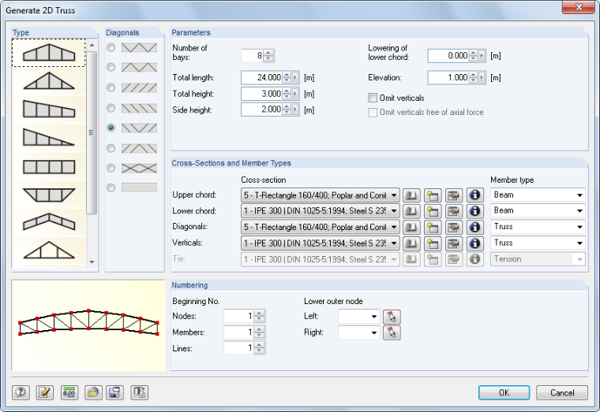Create new cross-section for Lower chord
This screenshot has height=412, width=600.
click(433, 211)
